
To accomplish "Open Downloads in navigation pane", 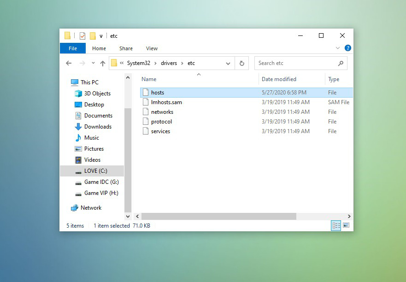I will click(93, 127).
